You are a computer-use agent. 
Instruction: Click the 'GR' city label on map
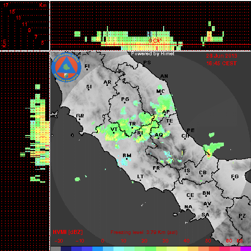coord(80,116)
